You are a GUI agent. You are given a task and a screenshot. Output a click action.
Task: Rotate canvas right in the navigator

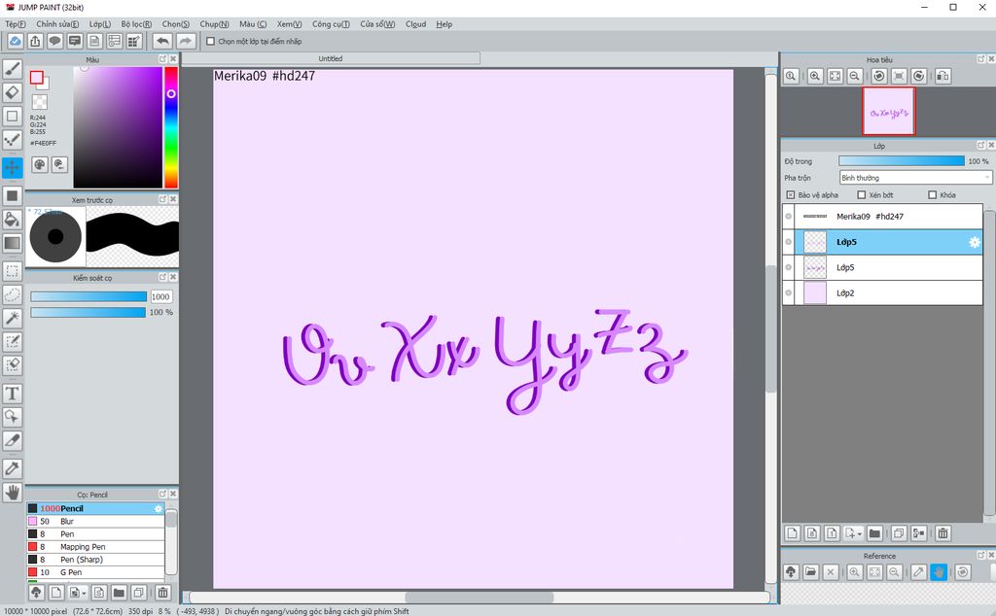coord(919,76)
